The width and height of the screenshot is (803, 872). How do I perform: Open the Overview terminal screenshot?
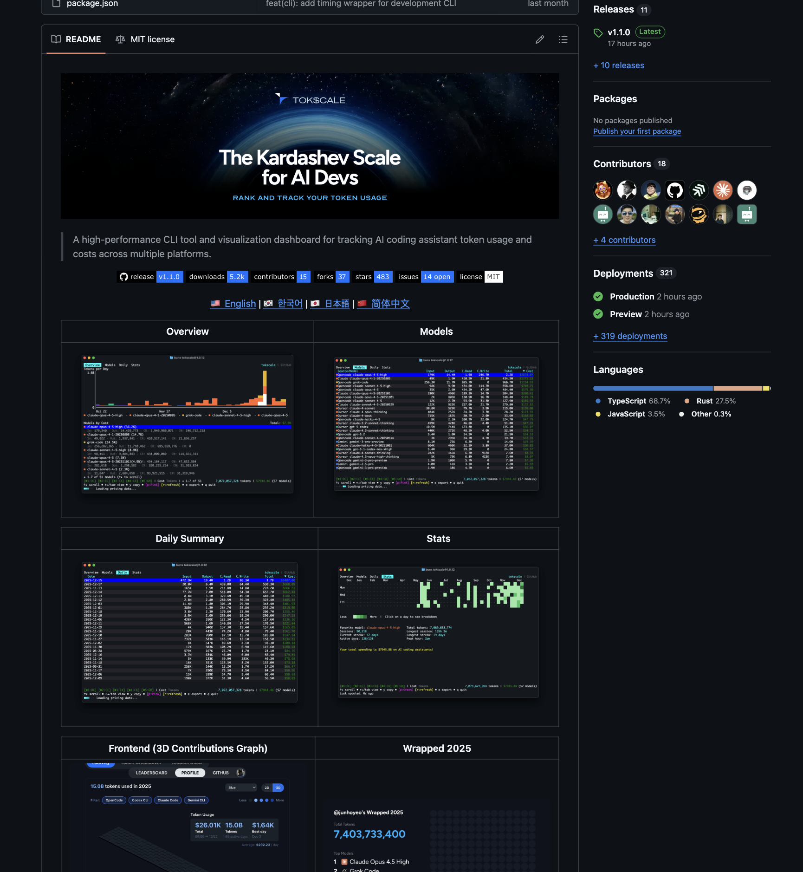coord(188,424)
